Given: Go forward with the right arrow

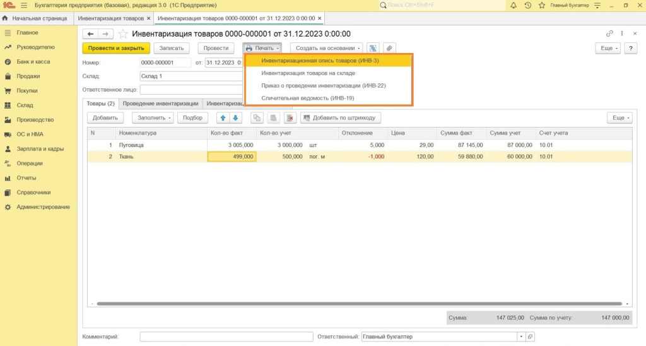Looking at the screenshot, I should tap(105, 34).
